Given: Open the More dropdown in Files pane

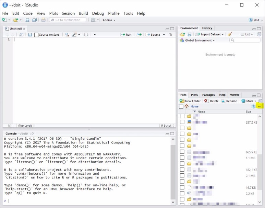Looking at the screenshot, I should click(x=249, y=101).
